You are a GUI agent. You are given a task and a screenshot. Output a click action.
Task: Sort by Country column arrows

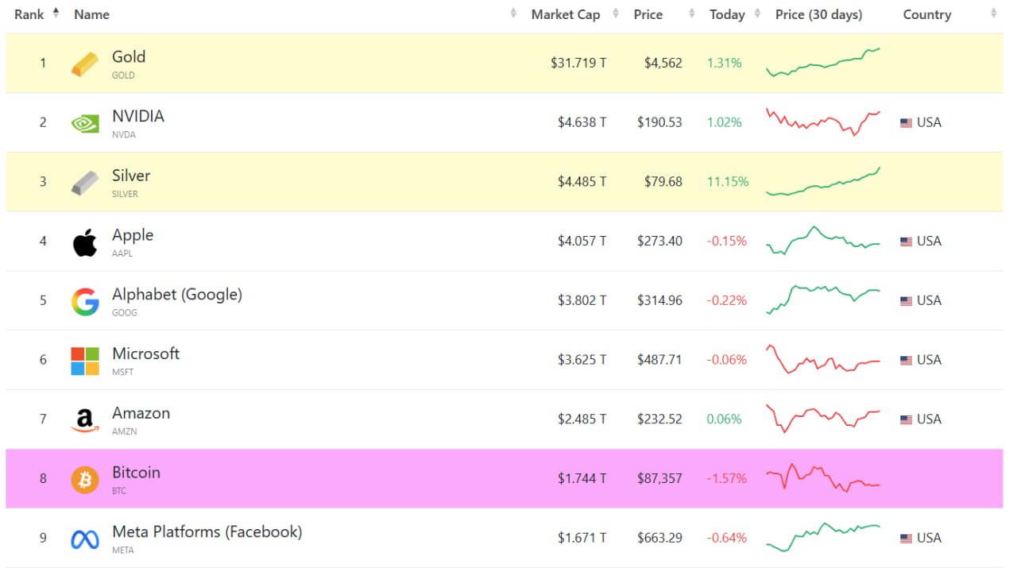click(x=993, y=14)
